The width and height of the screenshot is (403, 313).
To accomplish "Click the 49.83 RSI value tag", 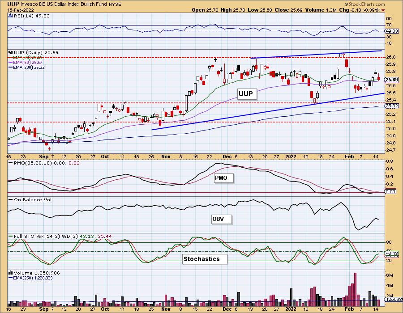I will point(392,31).
